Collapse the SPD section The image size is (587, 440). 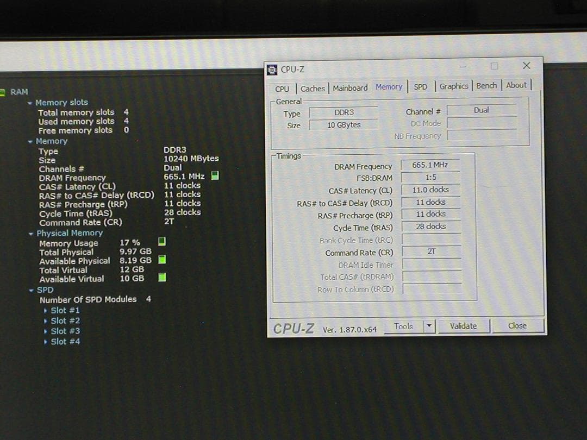32,290
